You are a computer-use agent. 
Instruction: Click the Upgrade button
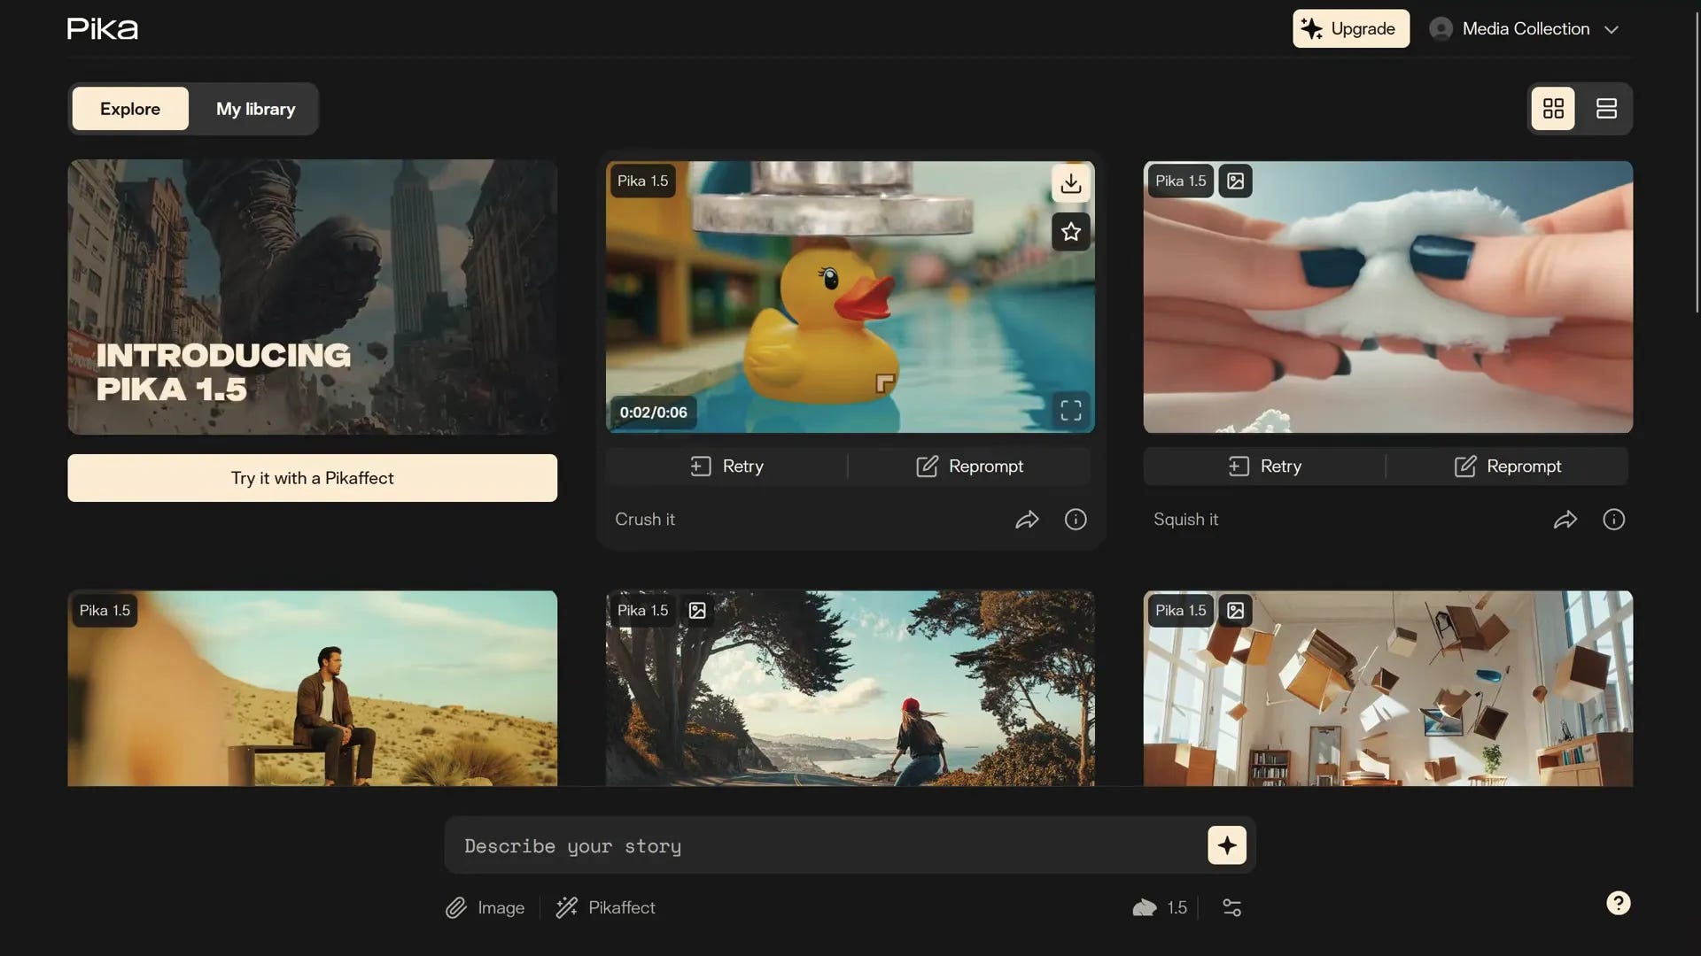tap(1350, 28)
